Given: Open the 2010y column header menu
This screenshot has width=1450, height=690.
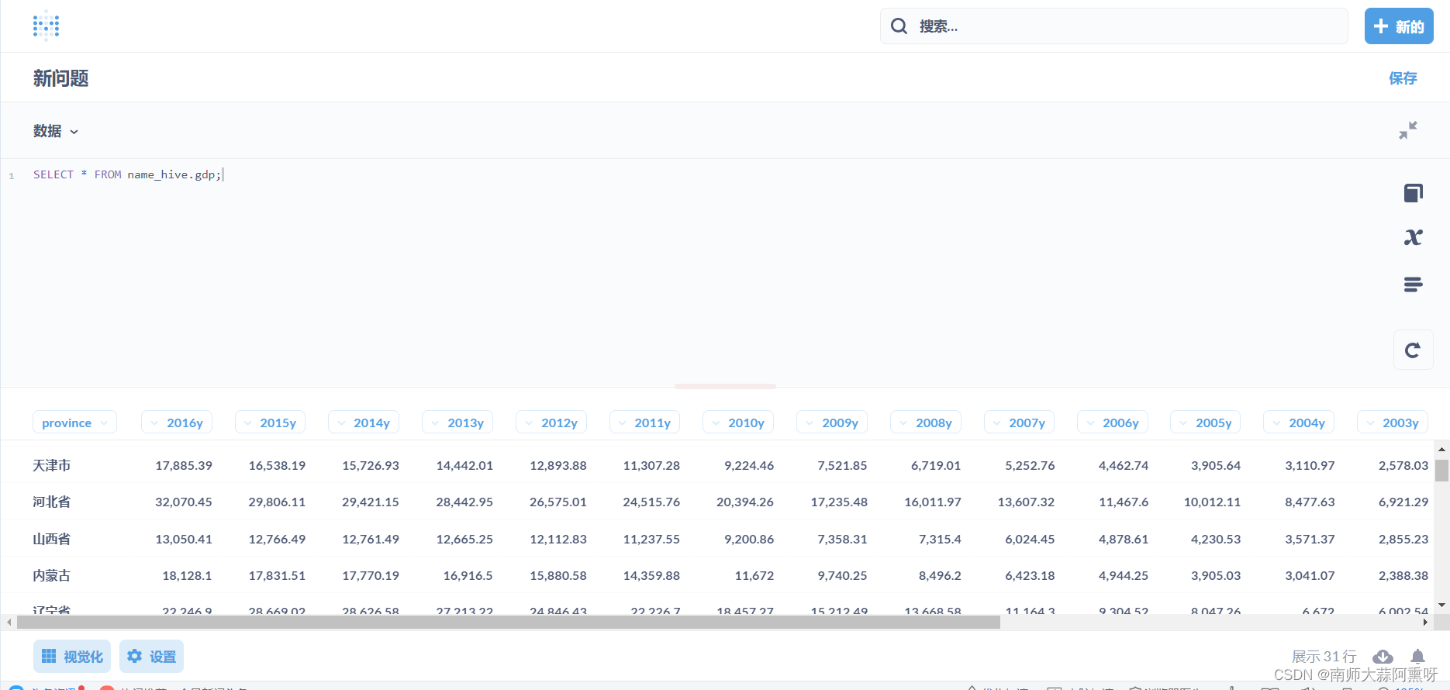Looking at the screenshot, I should 738,423.
